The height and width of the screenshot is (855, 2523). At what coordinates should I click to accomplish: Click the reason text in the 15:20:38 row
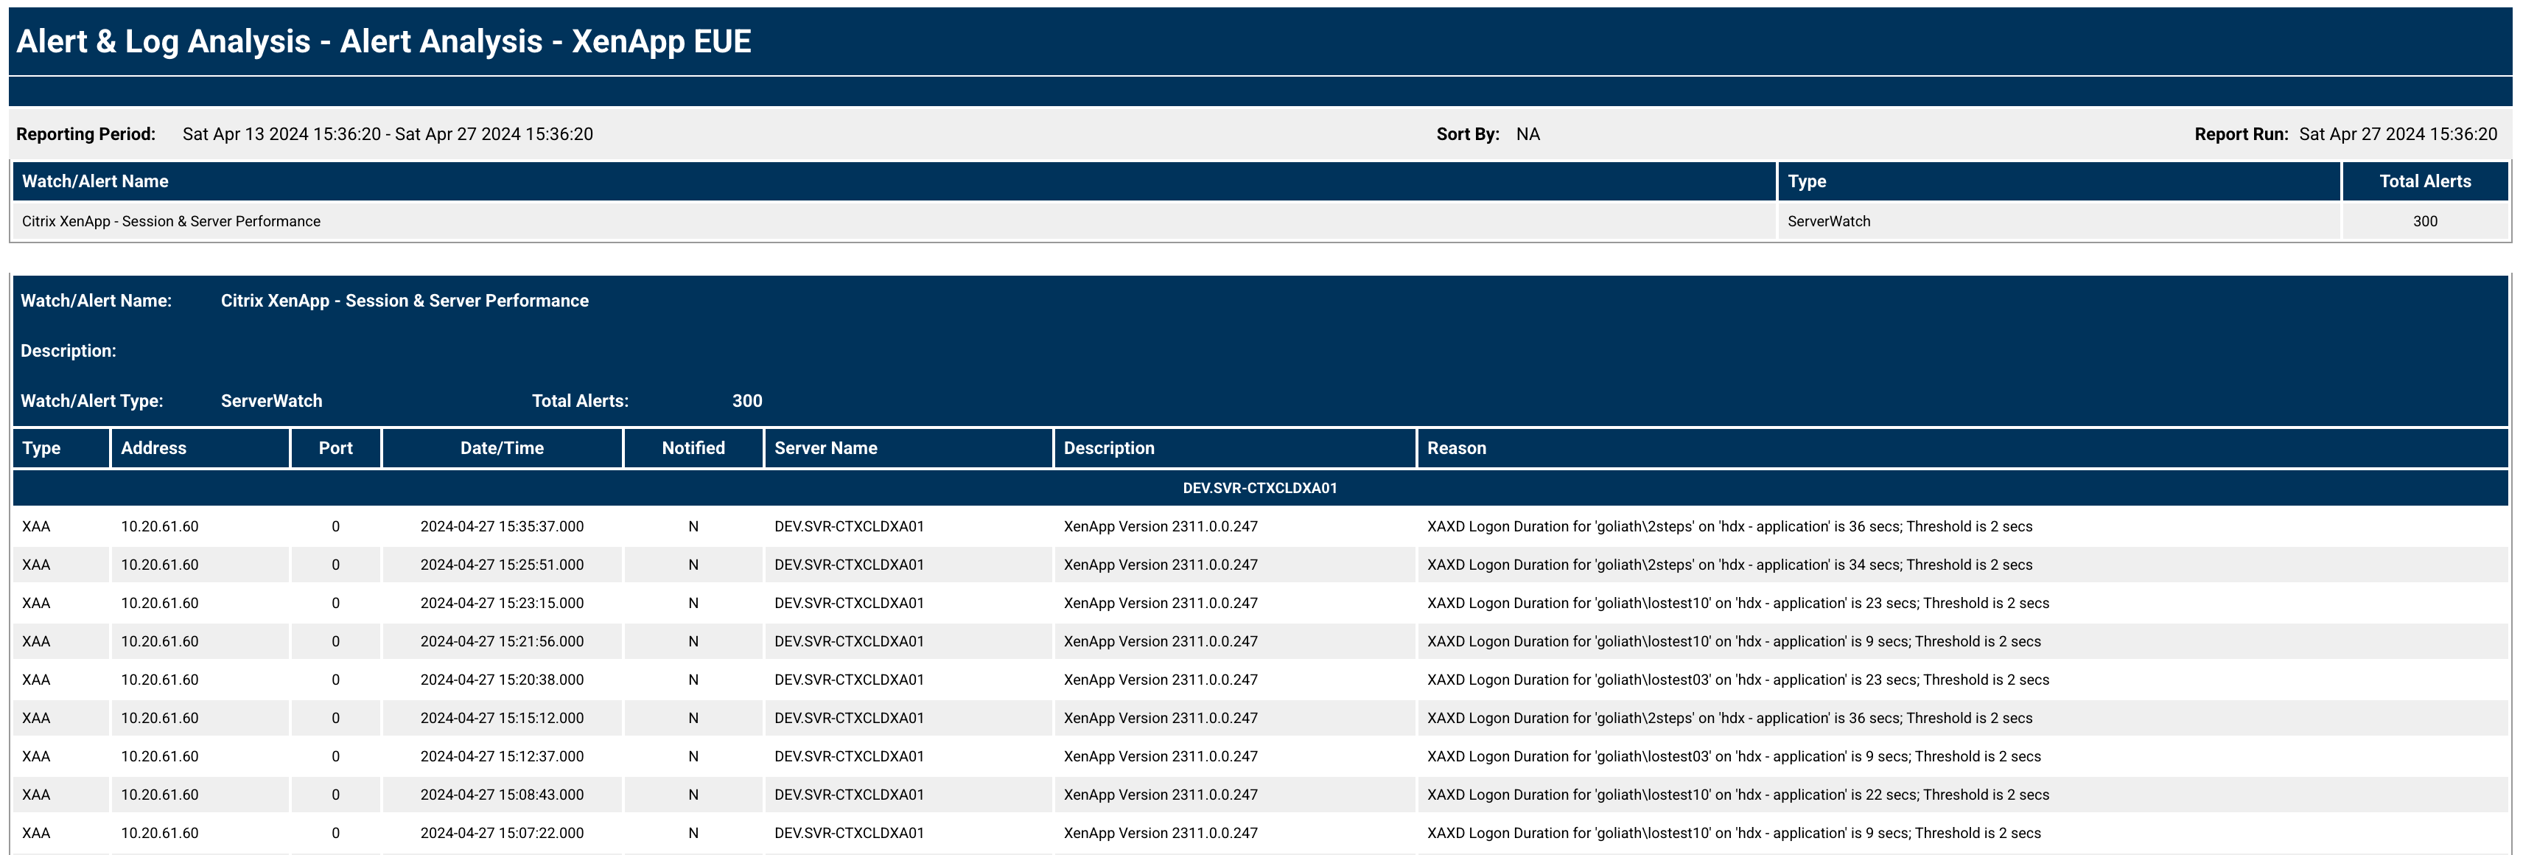[1738, 679]
